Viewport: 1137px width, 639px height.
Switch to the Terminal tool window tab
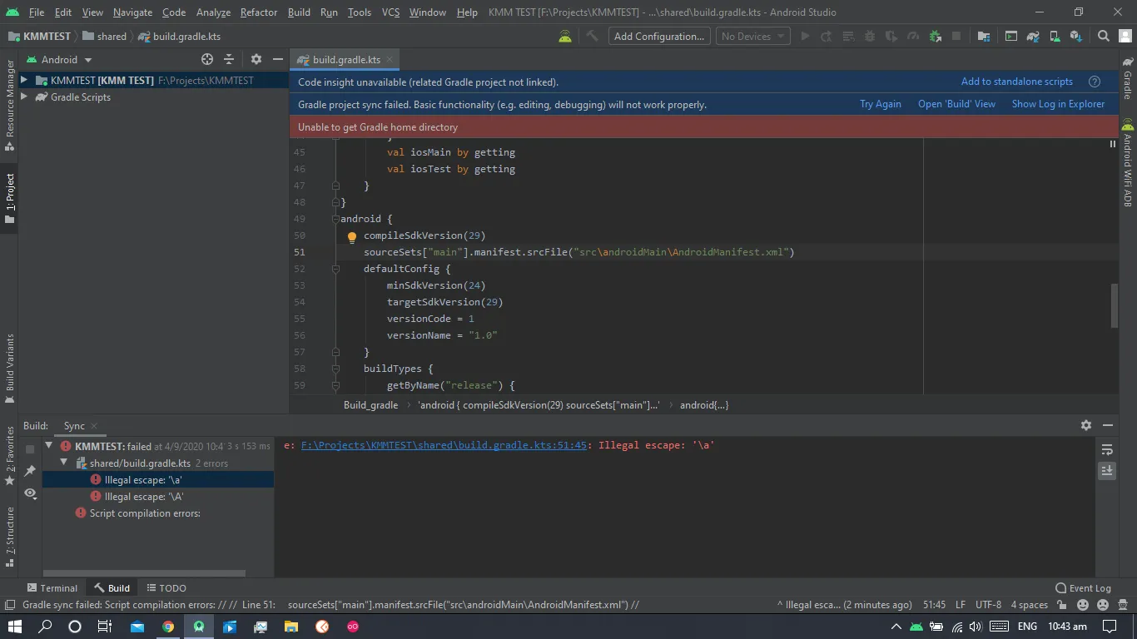(52, 587)
